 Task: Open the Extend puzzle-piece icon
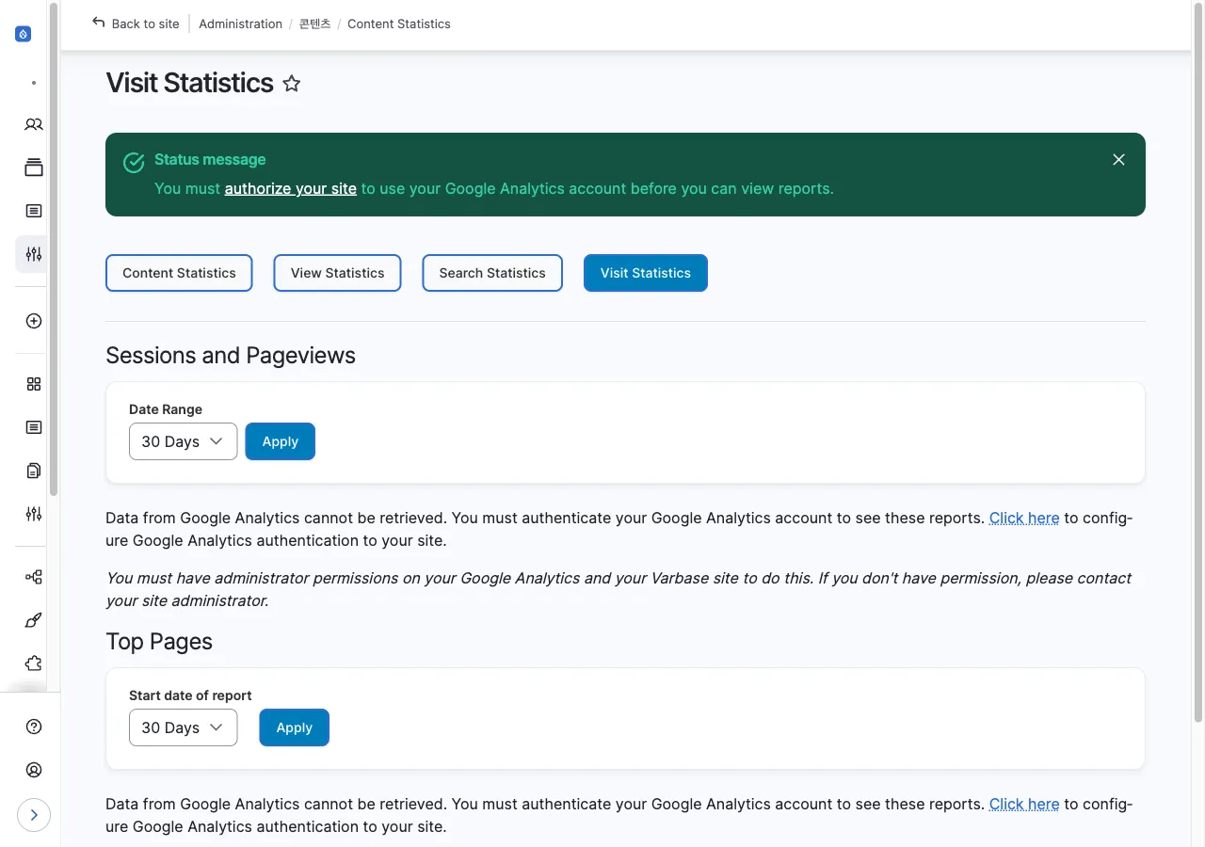point(33,663)
